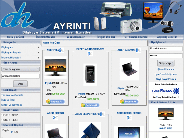This screenshot has width=184, height=138.
Task: Click the scissors icon beside ACER 18.5
Action: click(62, 50)
